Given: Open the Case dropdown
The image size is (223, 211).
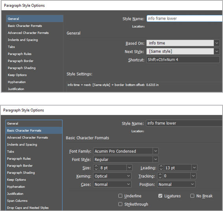Looking at the screenshot, I should click(x=112, y=184).
